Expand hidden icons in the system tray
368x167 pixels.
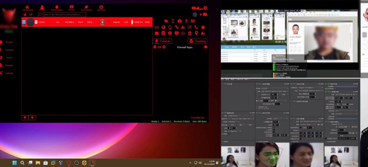coord(190,163)
